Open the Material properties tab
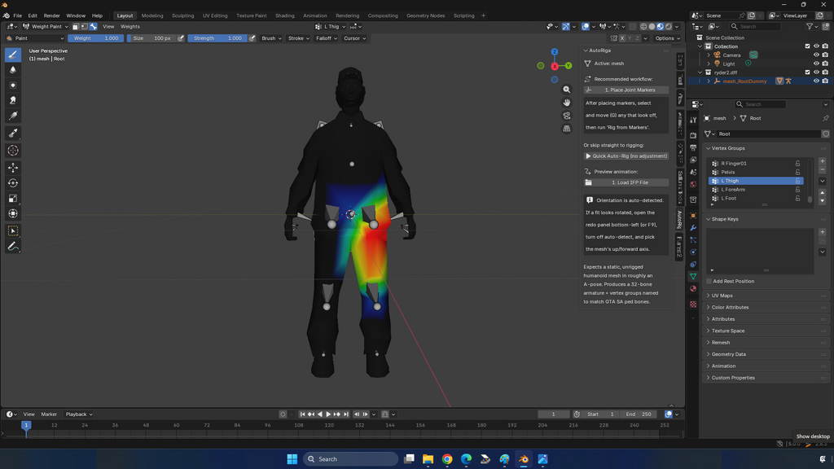This screenshot has width=834, height=469. click(693, 289)
